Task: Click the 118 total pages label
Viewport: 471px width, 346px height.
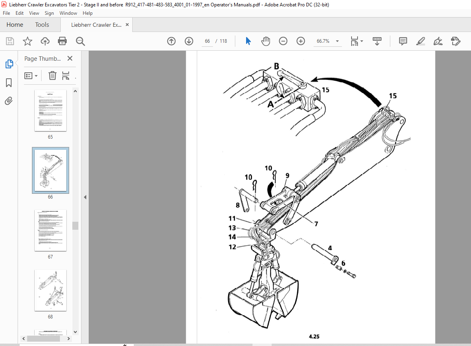Action: pos(223,41)
